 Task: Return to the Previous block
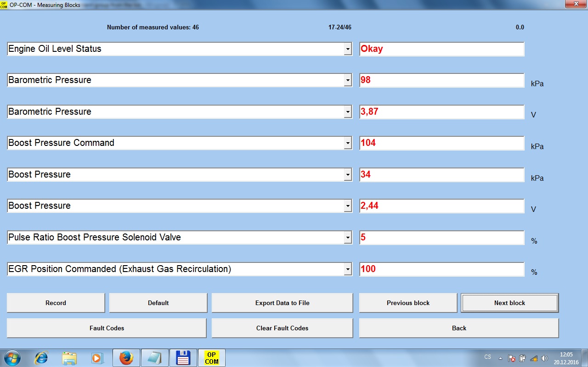pos(408,303)
